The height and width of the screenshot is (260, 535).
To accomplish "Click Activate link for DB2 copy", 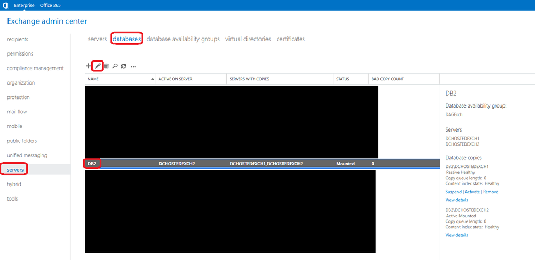I will 472,192.
